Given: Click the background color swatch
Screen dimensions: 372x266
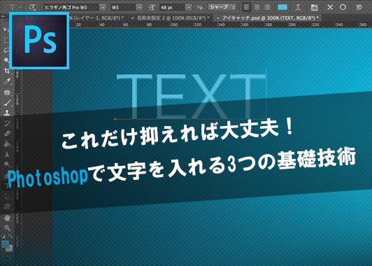Looking at the screenshot, I should click(10, 248).
